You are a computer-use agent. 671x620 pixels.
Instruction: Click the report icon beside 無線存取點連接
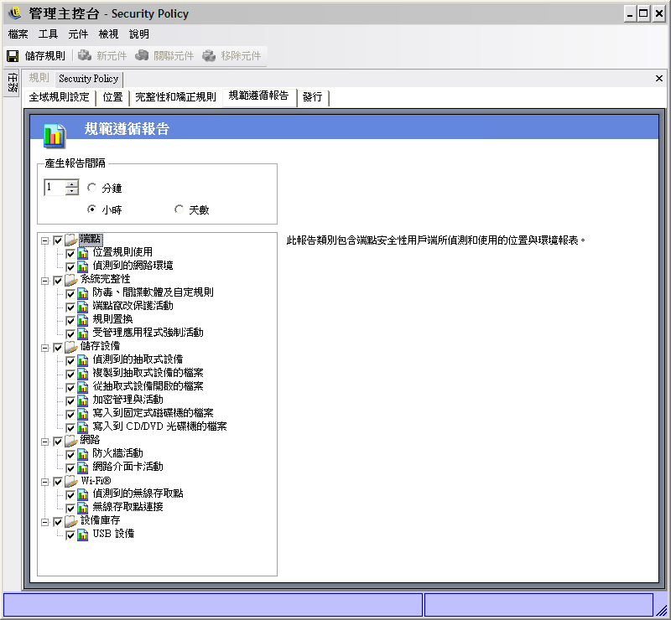(83, 508)
